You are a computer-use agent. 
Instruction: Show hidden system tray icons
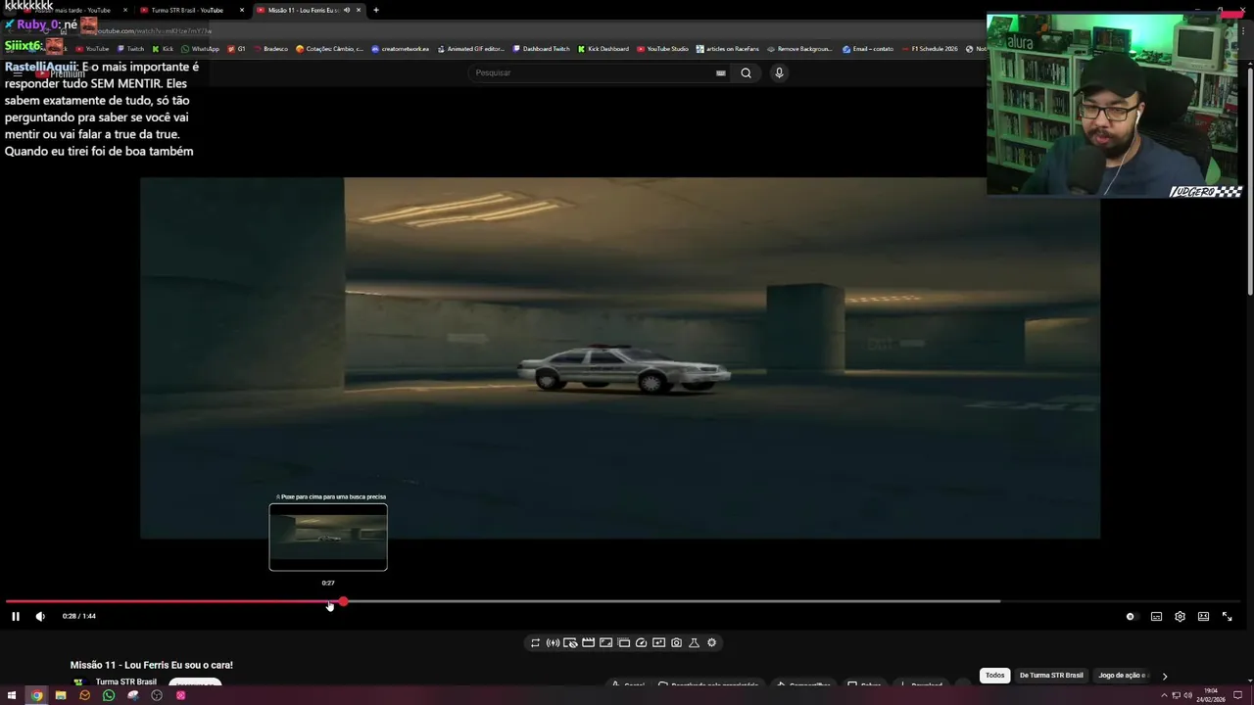click(1163, 695)
